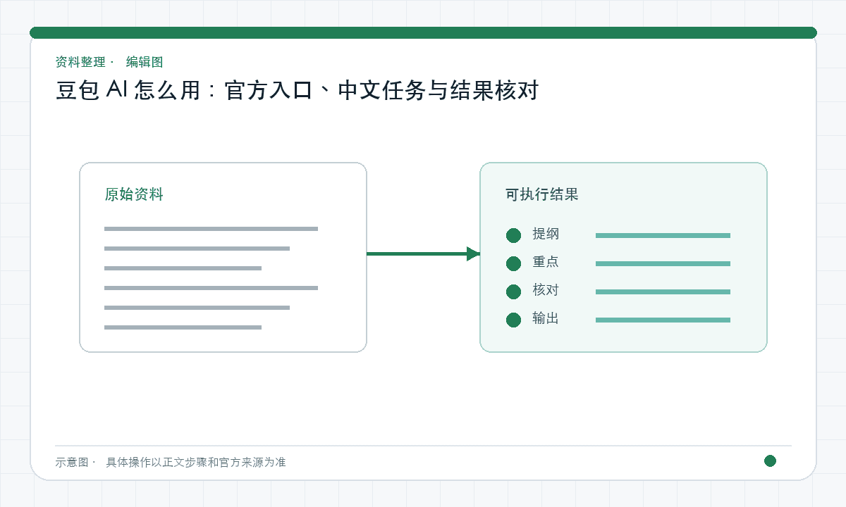Click the green bullet next to 核对

pos(513,292)
